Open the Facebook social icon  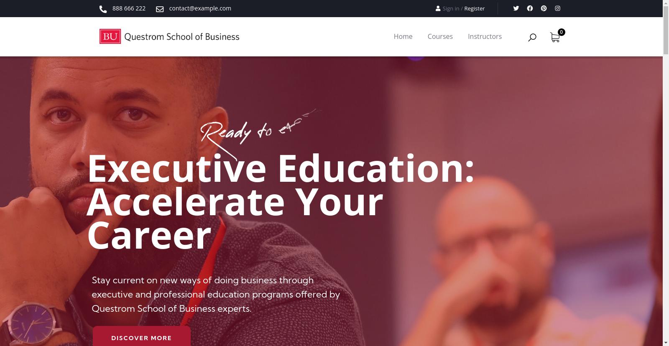pos(530,8)
